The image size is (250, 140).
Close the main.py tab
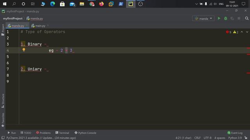pyautogui.click(x=48, y=25)
